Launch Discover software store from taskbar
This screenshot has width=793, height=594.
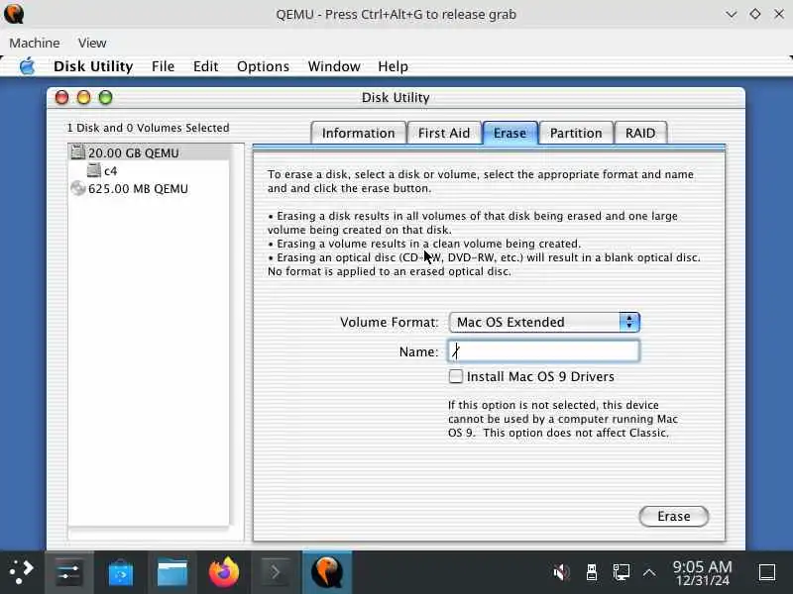pyautogui.click(x=120, y=572)
